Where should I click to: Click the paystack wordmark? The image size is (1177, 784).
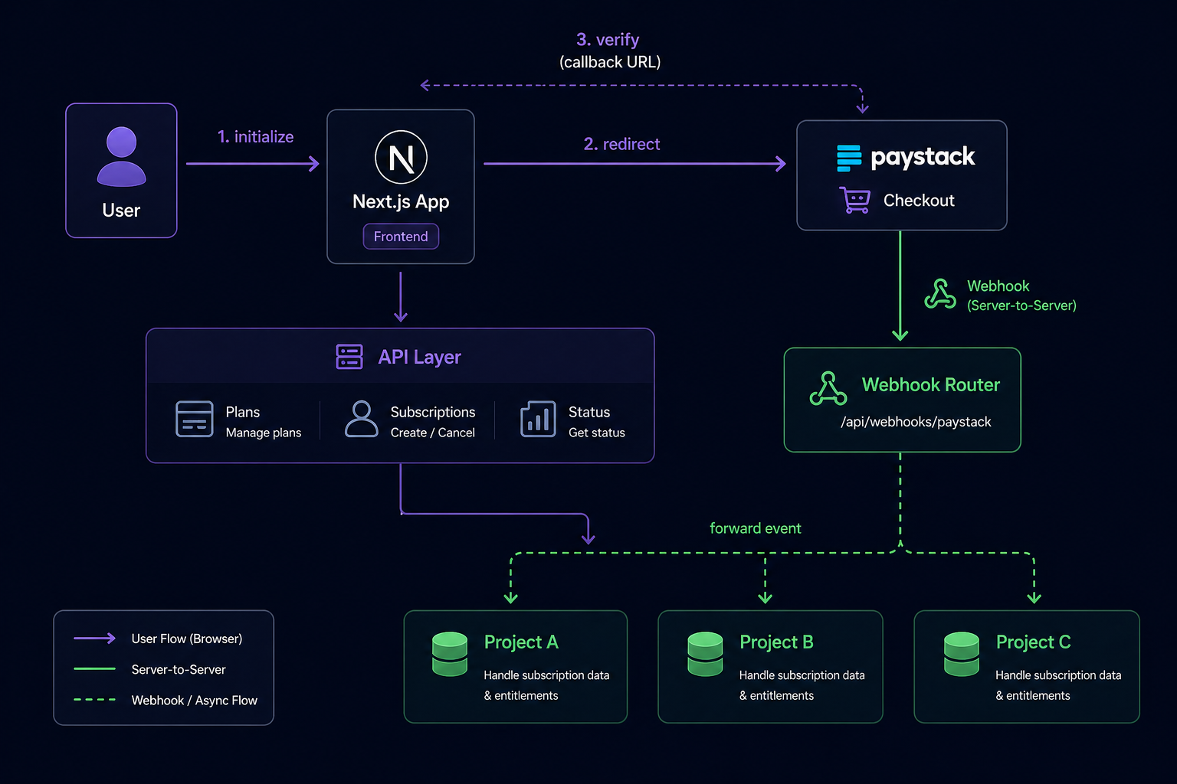pos(923,158)
